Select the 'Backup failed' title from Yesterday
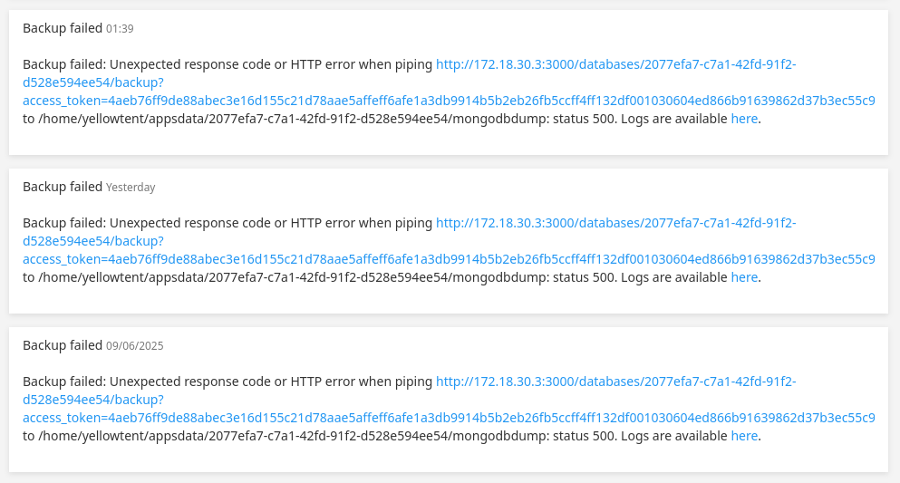 pyautogui.click(x=63, y=187)
